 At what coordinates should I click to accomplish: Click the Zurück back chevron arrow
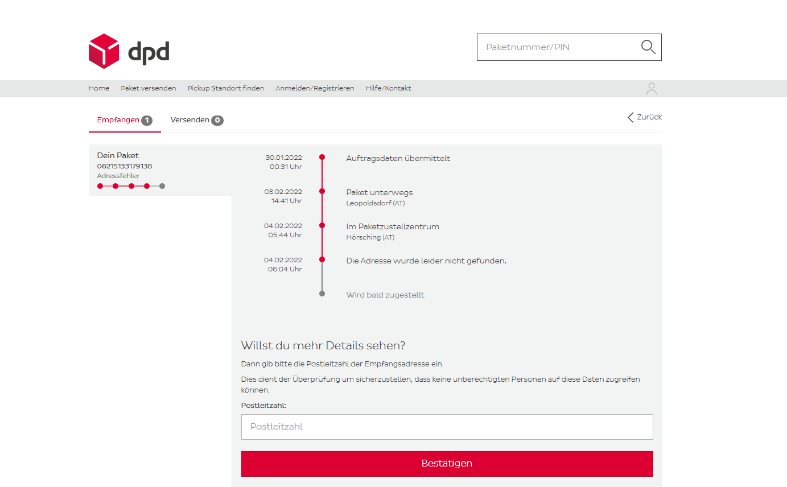pos(631,117)
